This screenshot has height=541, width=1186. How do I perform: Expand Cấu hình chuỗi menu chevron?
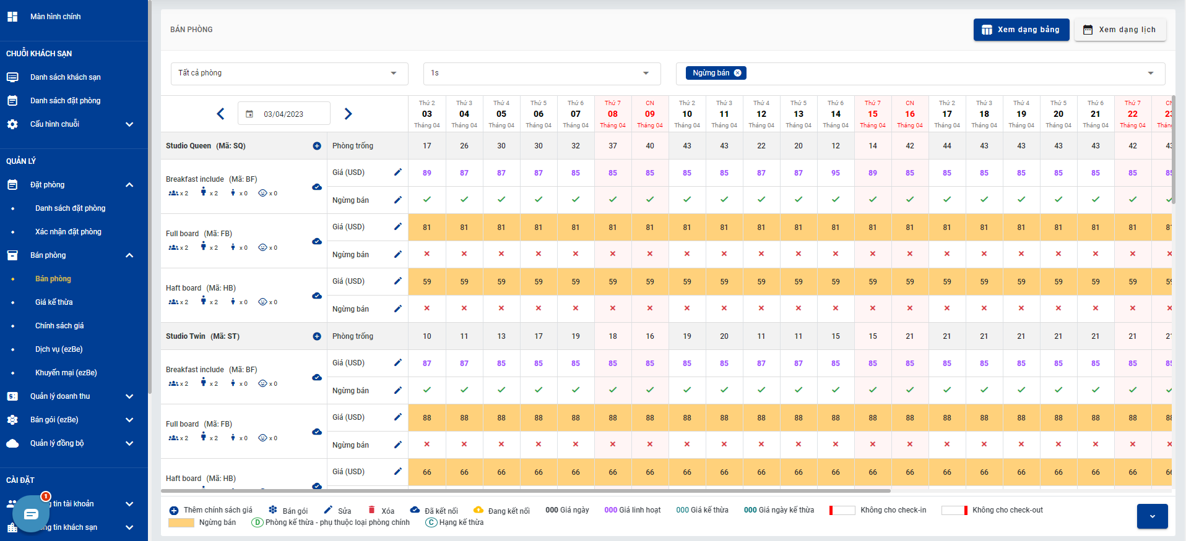coord(129,124)
